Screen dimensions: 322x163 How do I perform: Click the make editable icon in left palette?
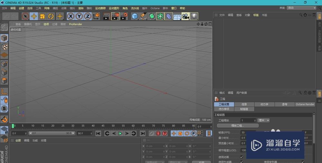[x=4, y=28]
